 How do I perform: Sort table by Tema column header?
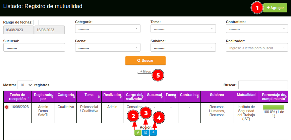coord(89,95)
